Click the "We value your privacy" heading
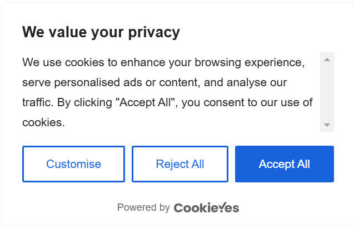This screenshot has height=228, width=354. pyautogui.click(x=101, y=32)
